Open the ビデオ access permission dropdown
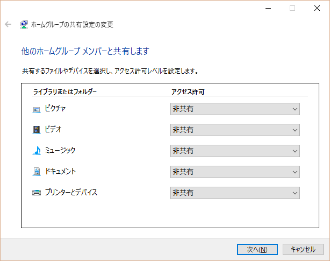 [234, 130]
